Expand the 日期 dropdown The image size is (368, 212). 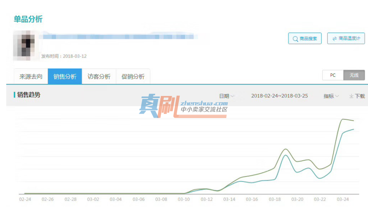tap(226, 96)
